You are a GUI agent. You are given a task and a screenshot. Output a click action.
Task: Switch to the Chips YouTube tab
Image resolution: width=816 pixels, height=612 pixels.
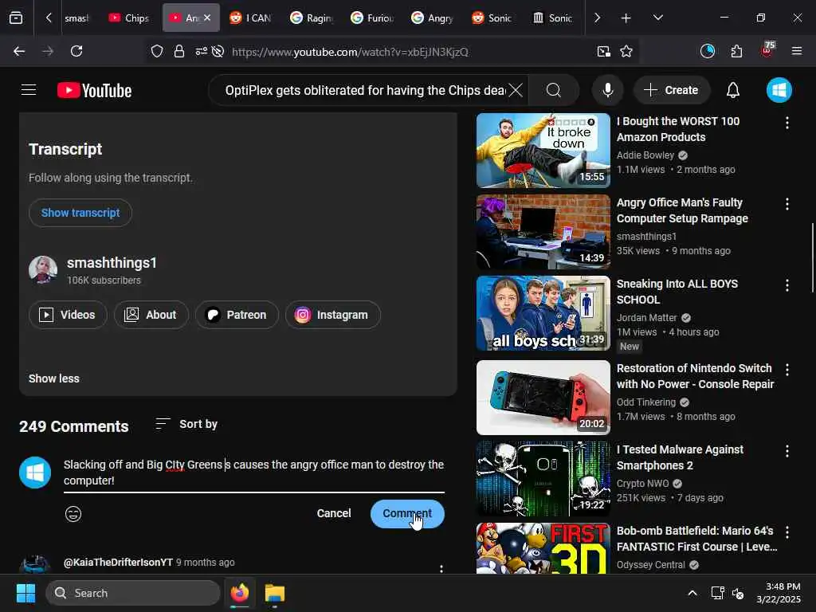point(128,18)
